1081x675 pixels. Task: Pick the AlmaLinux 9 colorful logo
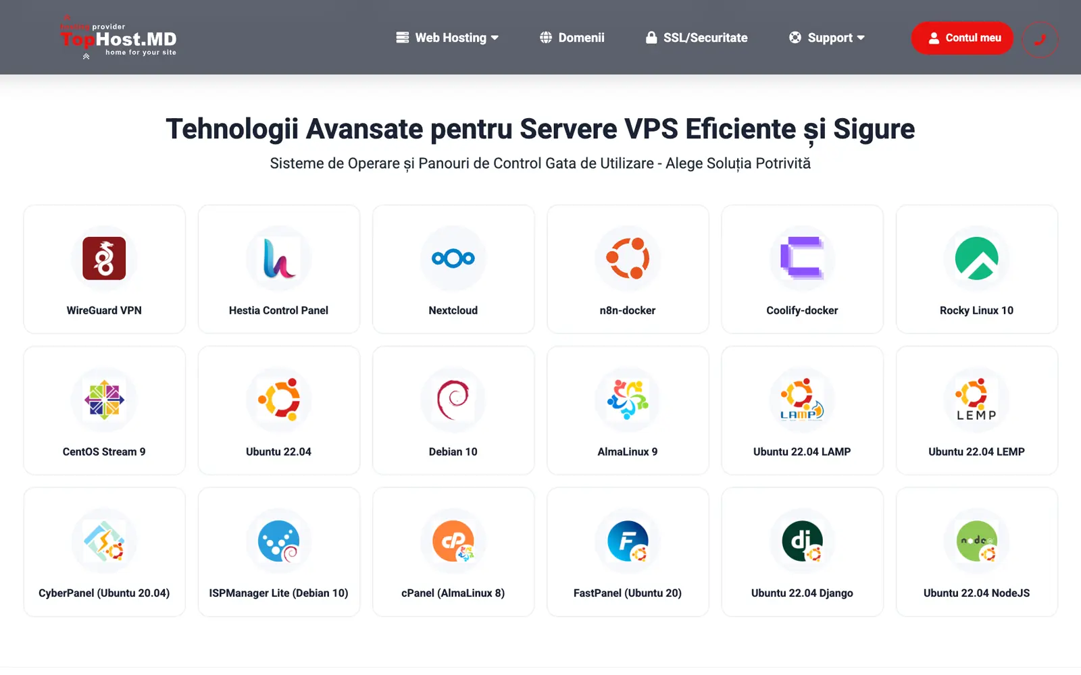(628, 400)
